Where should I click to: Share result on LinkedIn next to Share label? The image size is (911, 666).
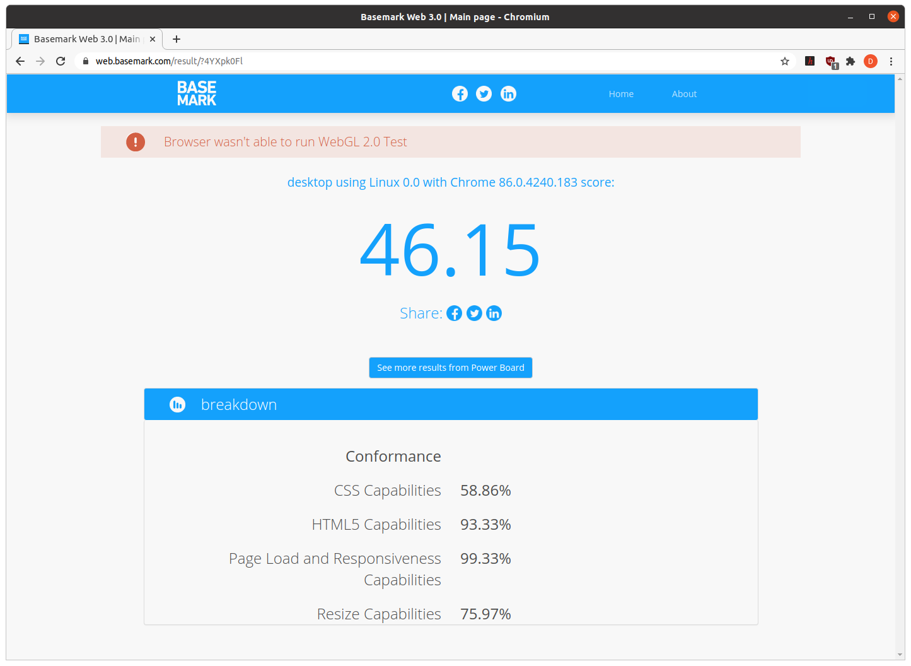pyautogui.click(x=494, y=313)
